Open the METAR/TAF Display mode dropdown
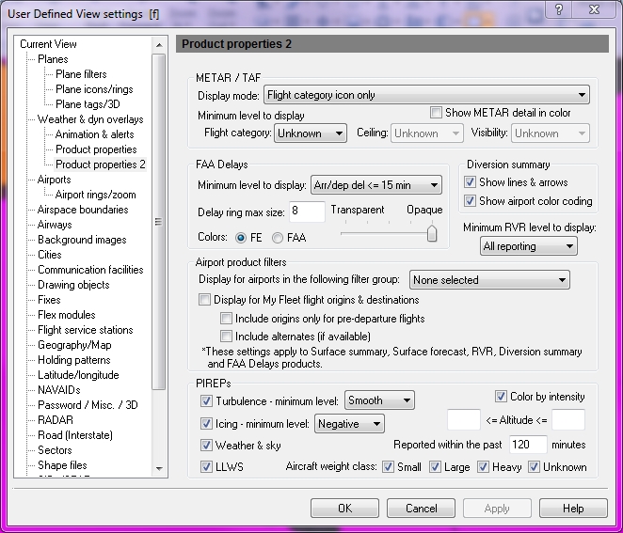 coord(426,95)
